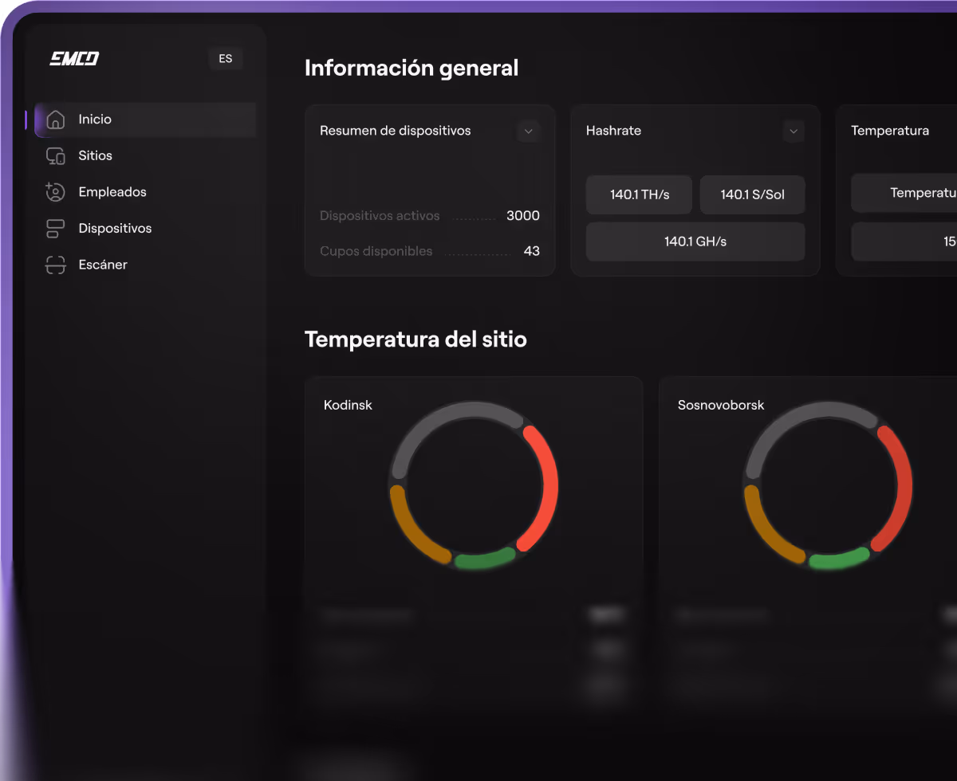The width and height of the screenshot is (957, 781).
Task: Click the Inicio home icon
Action: (x=56, y=120)
